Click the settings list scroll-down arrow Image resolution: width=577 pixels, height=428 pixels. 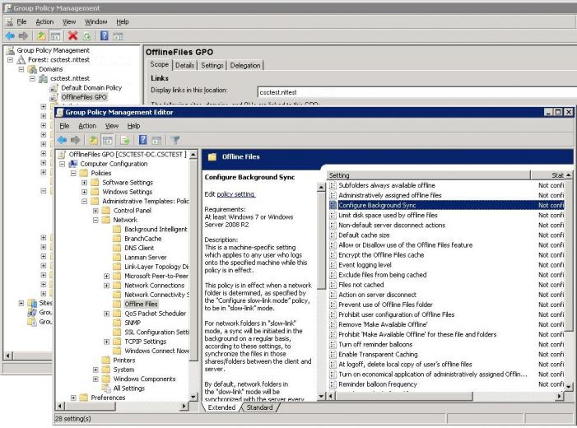click(569, 386)
